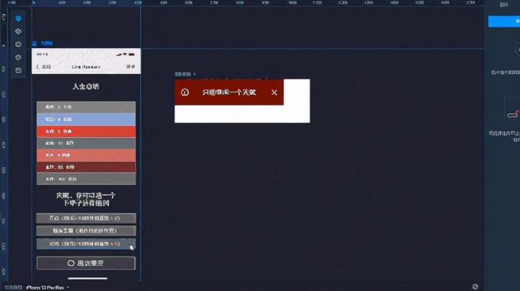Tap the back chevron in phone navigation bar

[x=37, y=67]
